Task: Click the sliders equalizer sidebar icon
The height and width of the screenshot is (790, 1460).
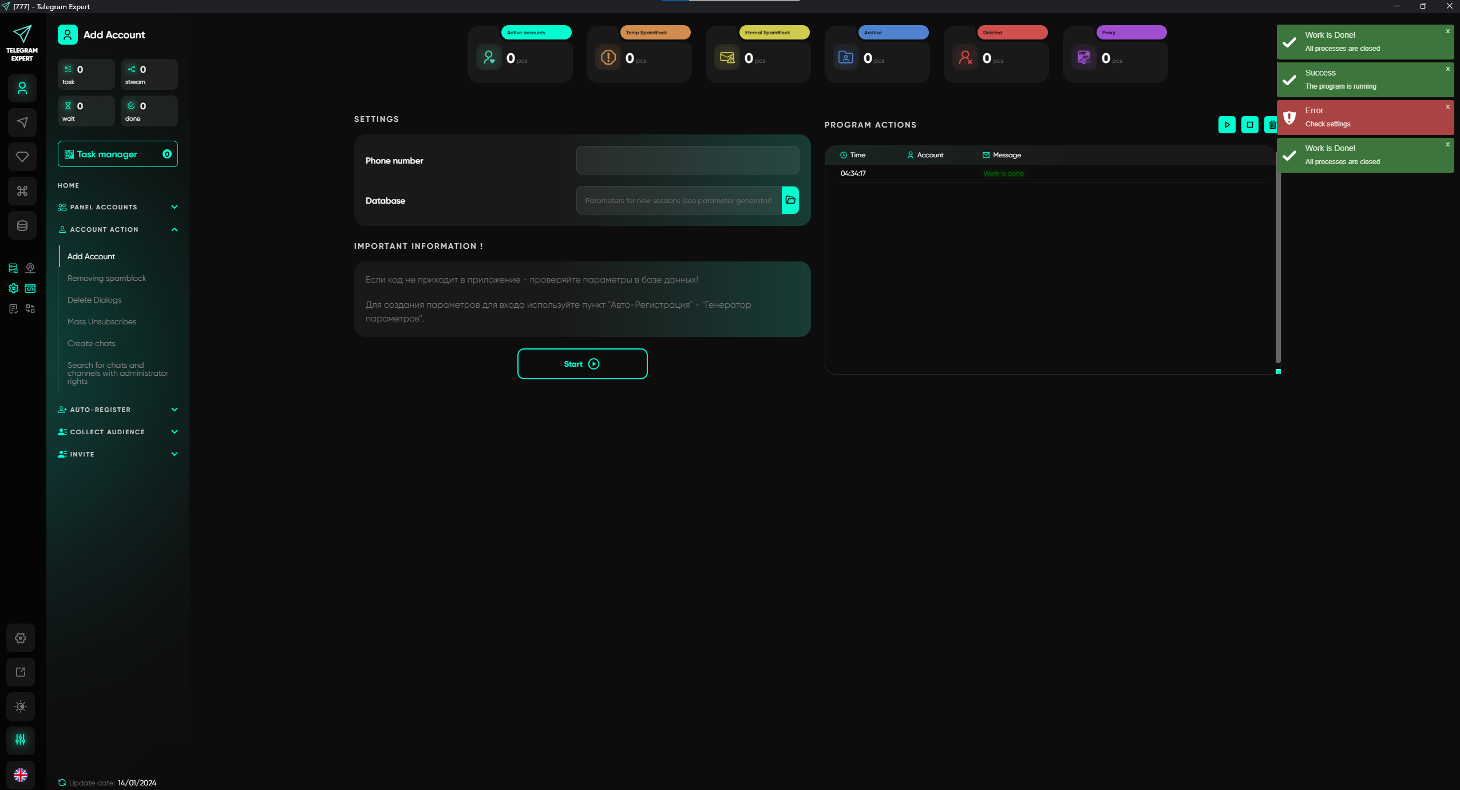Action: point(21,740)
